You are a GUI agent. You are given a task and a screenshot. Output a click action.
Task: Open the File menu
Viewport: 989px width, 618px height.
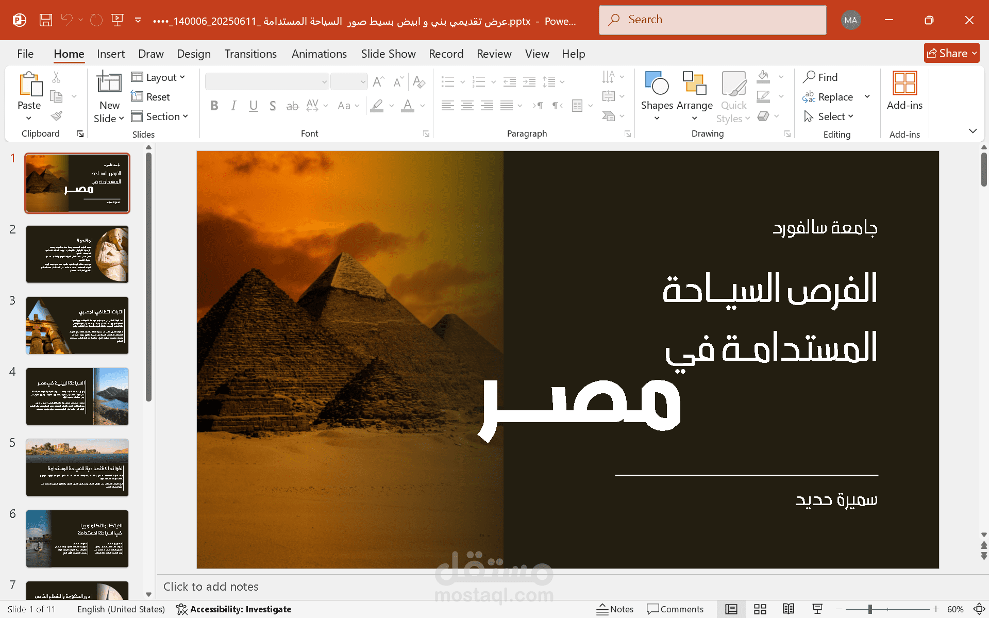[x=25, y=54]
